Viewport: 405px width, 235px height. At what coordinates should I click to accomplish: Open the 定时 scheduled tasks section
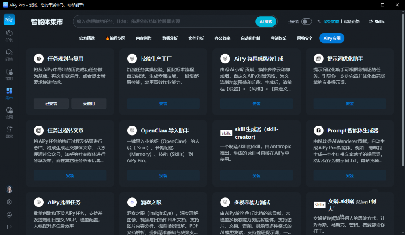[9, 75]
